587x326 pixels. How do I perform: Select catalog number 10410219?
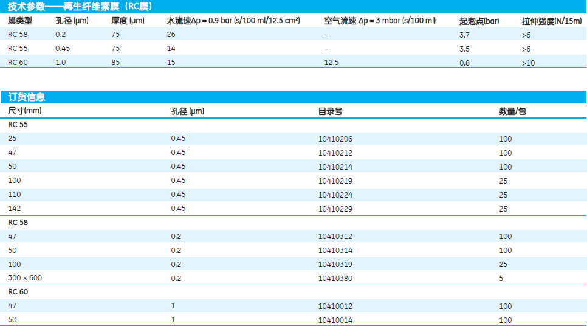(335, 181)
